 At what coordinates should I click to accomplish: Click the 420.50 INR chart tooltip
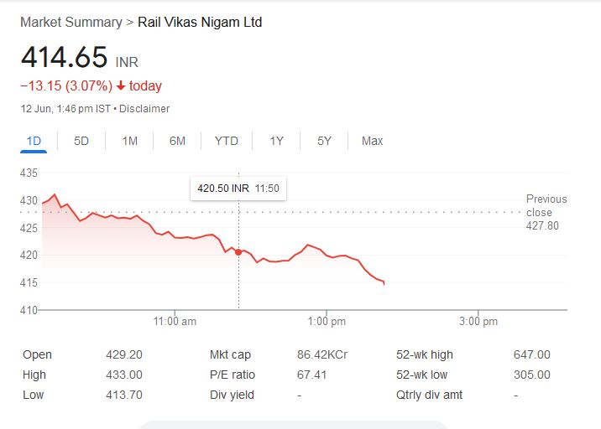238,189
